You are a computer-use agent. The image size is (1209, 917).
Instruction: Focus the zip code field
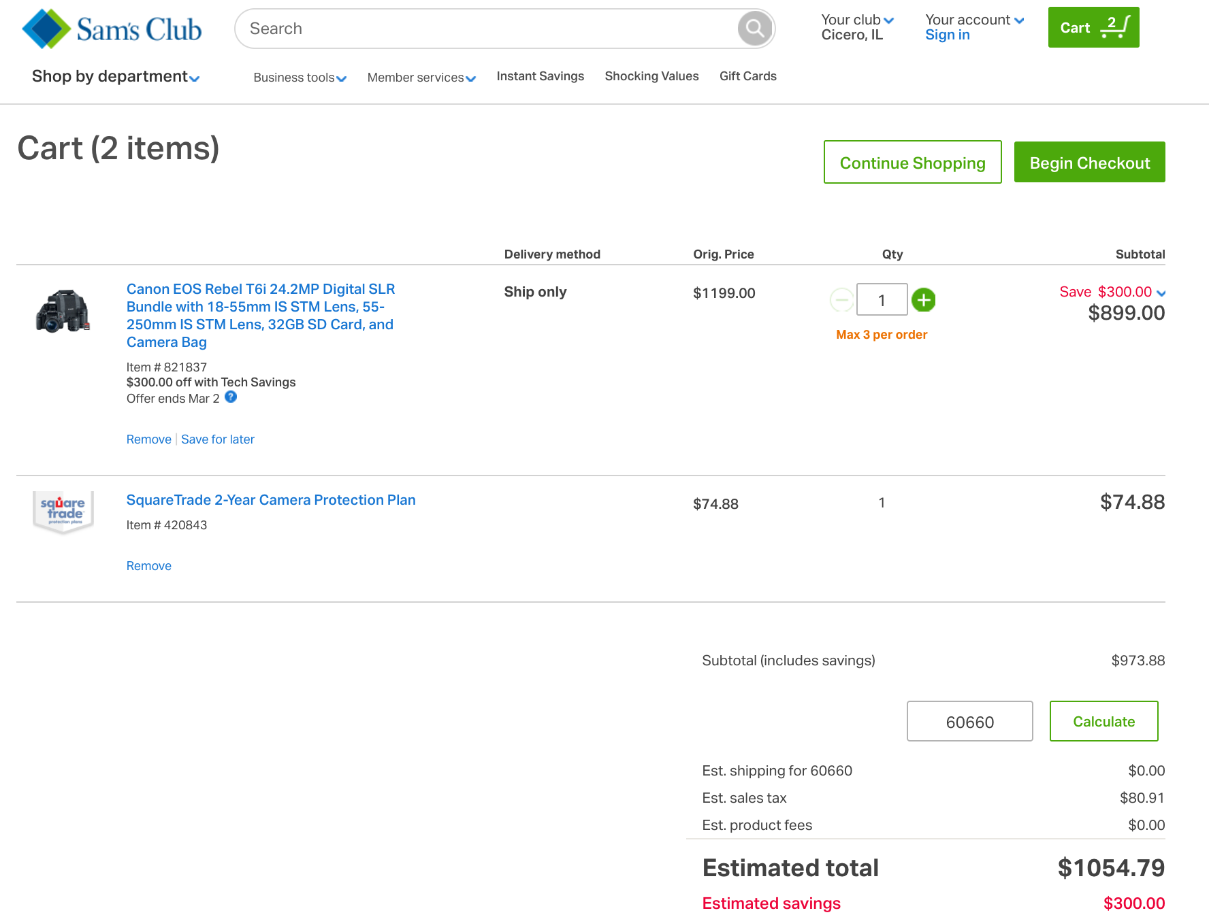pos(969,721)
